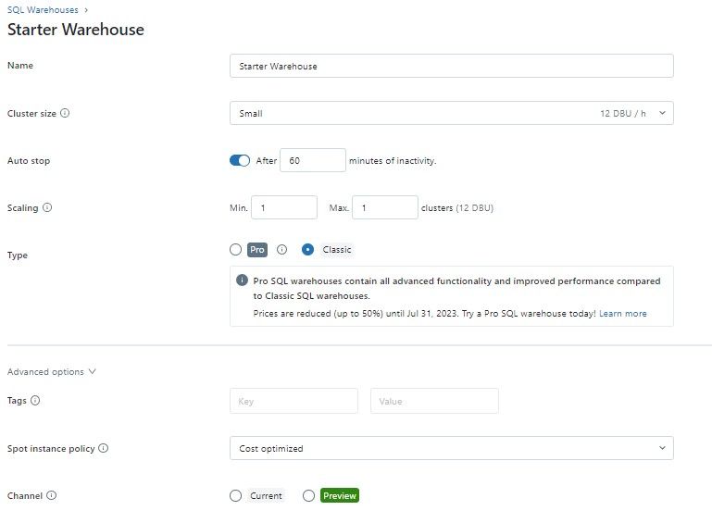This screenshot has width=712, height=523.
Task: Open the Spot instance policy dropdown
Action: click(x=451, y=448)
